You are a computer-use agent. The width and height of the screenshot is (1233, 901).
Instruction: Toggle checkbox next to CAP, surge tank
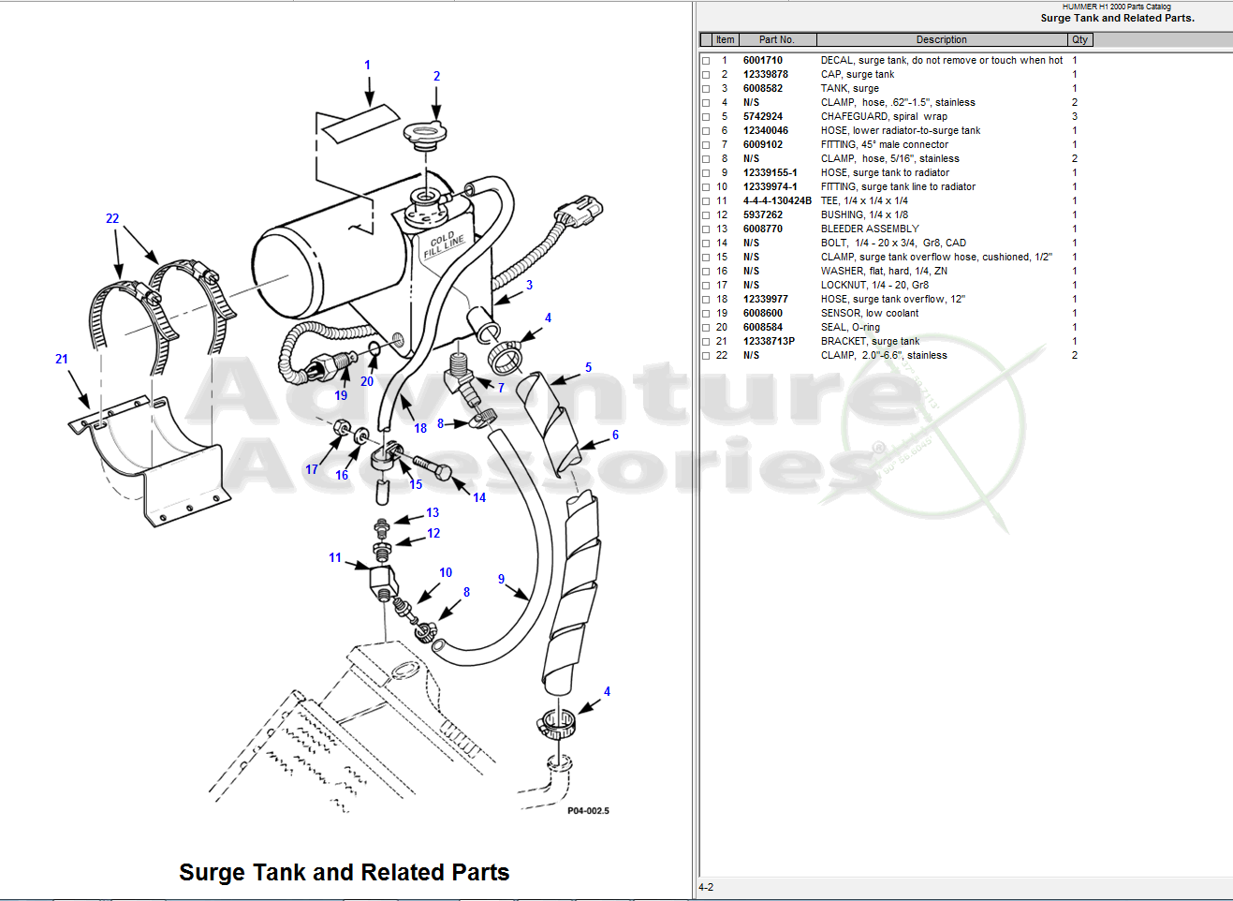pos(706,75)
